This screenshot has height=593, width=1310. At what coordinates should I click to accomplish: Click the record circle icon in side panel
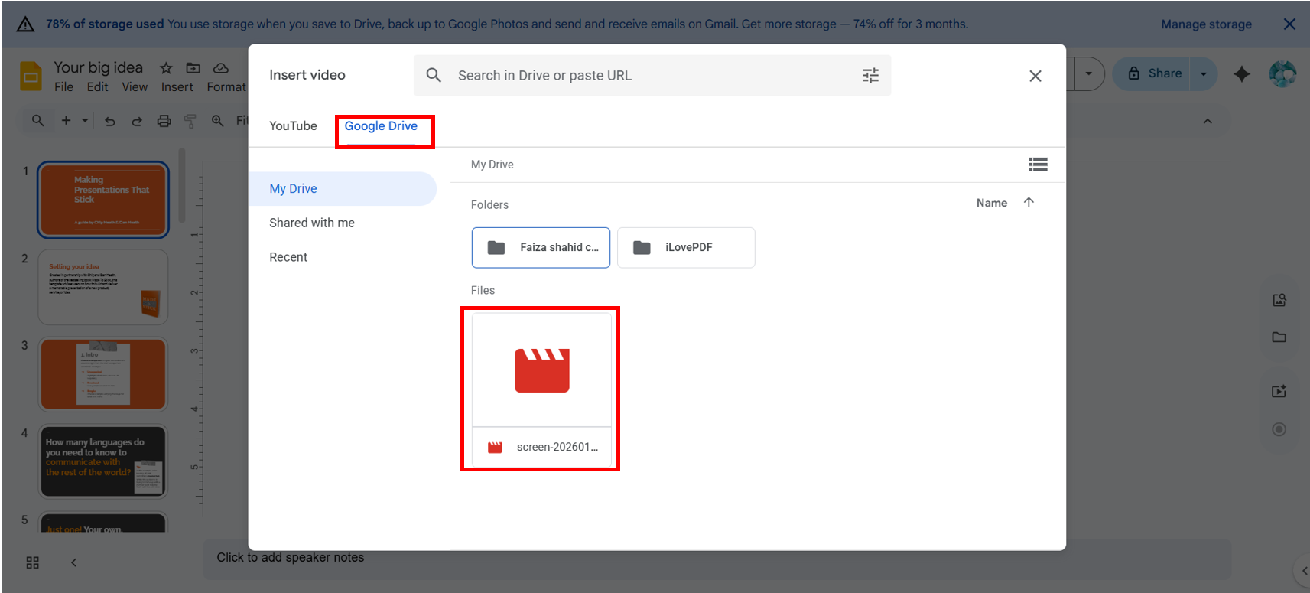tap(1279, 429)
